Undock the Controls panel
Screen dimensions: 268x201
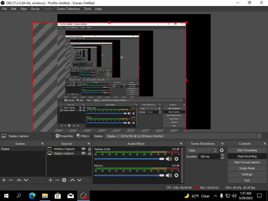click(x=265, y=144)
